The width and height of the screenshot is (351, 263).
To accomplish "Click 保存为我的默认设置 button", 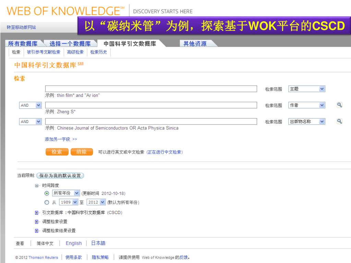I will 60,176.
